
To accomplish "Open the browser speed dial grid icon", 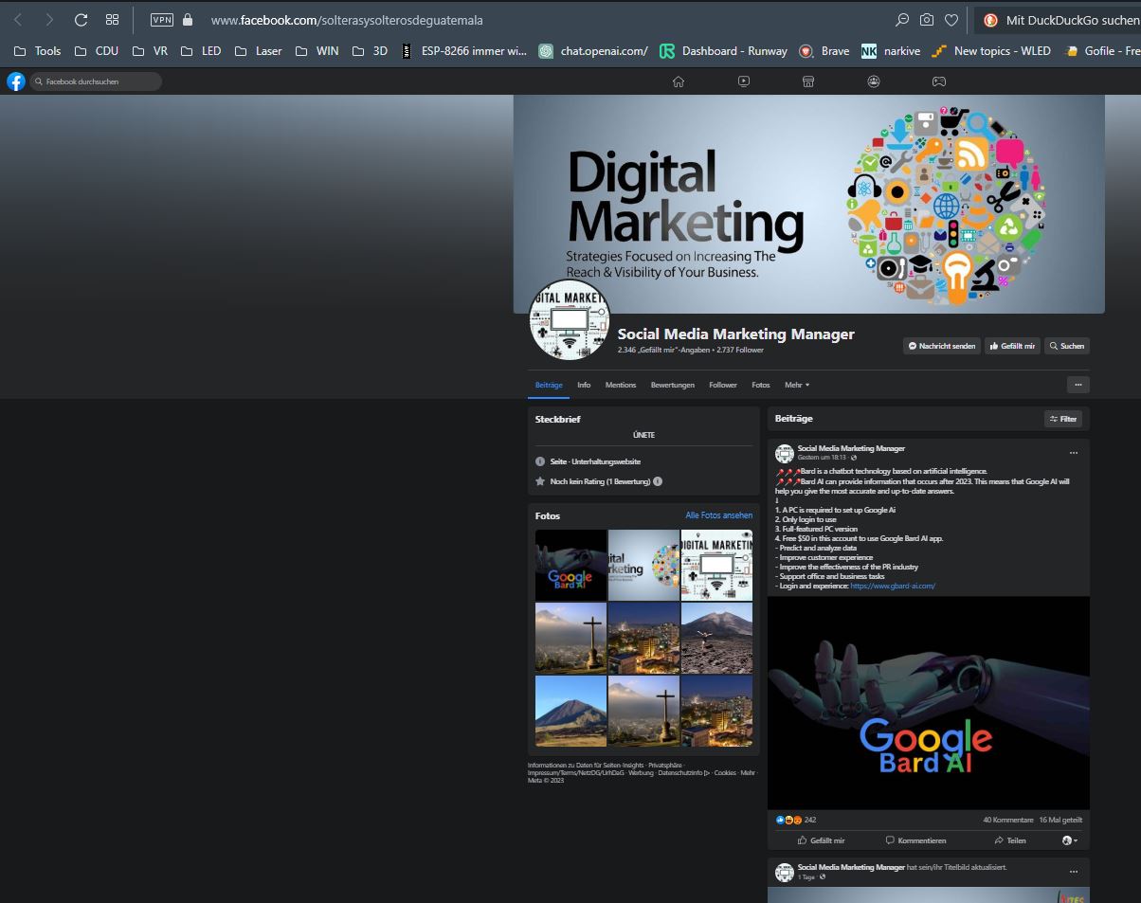I will coord(112,20).
